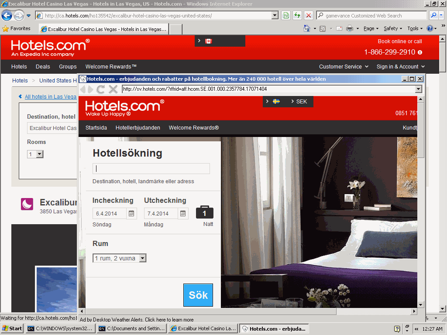Viewport: 447px width, 335px height.
Task: Open Welcome Rewards™ navigation item
Action: [111, 67]
